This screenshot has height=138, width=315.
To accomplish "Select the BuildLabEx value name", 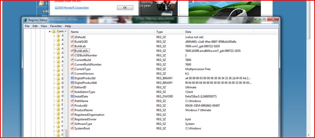I will (x=82, y=51).
